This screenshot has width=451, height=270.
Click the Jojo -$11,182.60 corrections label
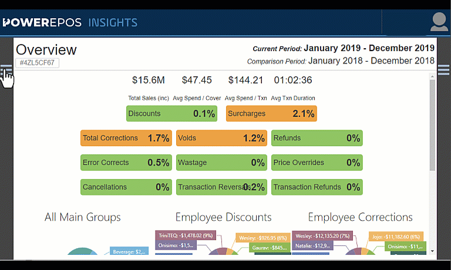click(396, 237)
